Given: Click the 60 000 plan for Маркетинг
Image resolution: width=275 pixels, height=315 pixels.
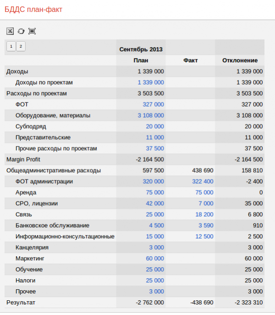Looking at the screenshot, I should tap(154, 259).
